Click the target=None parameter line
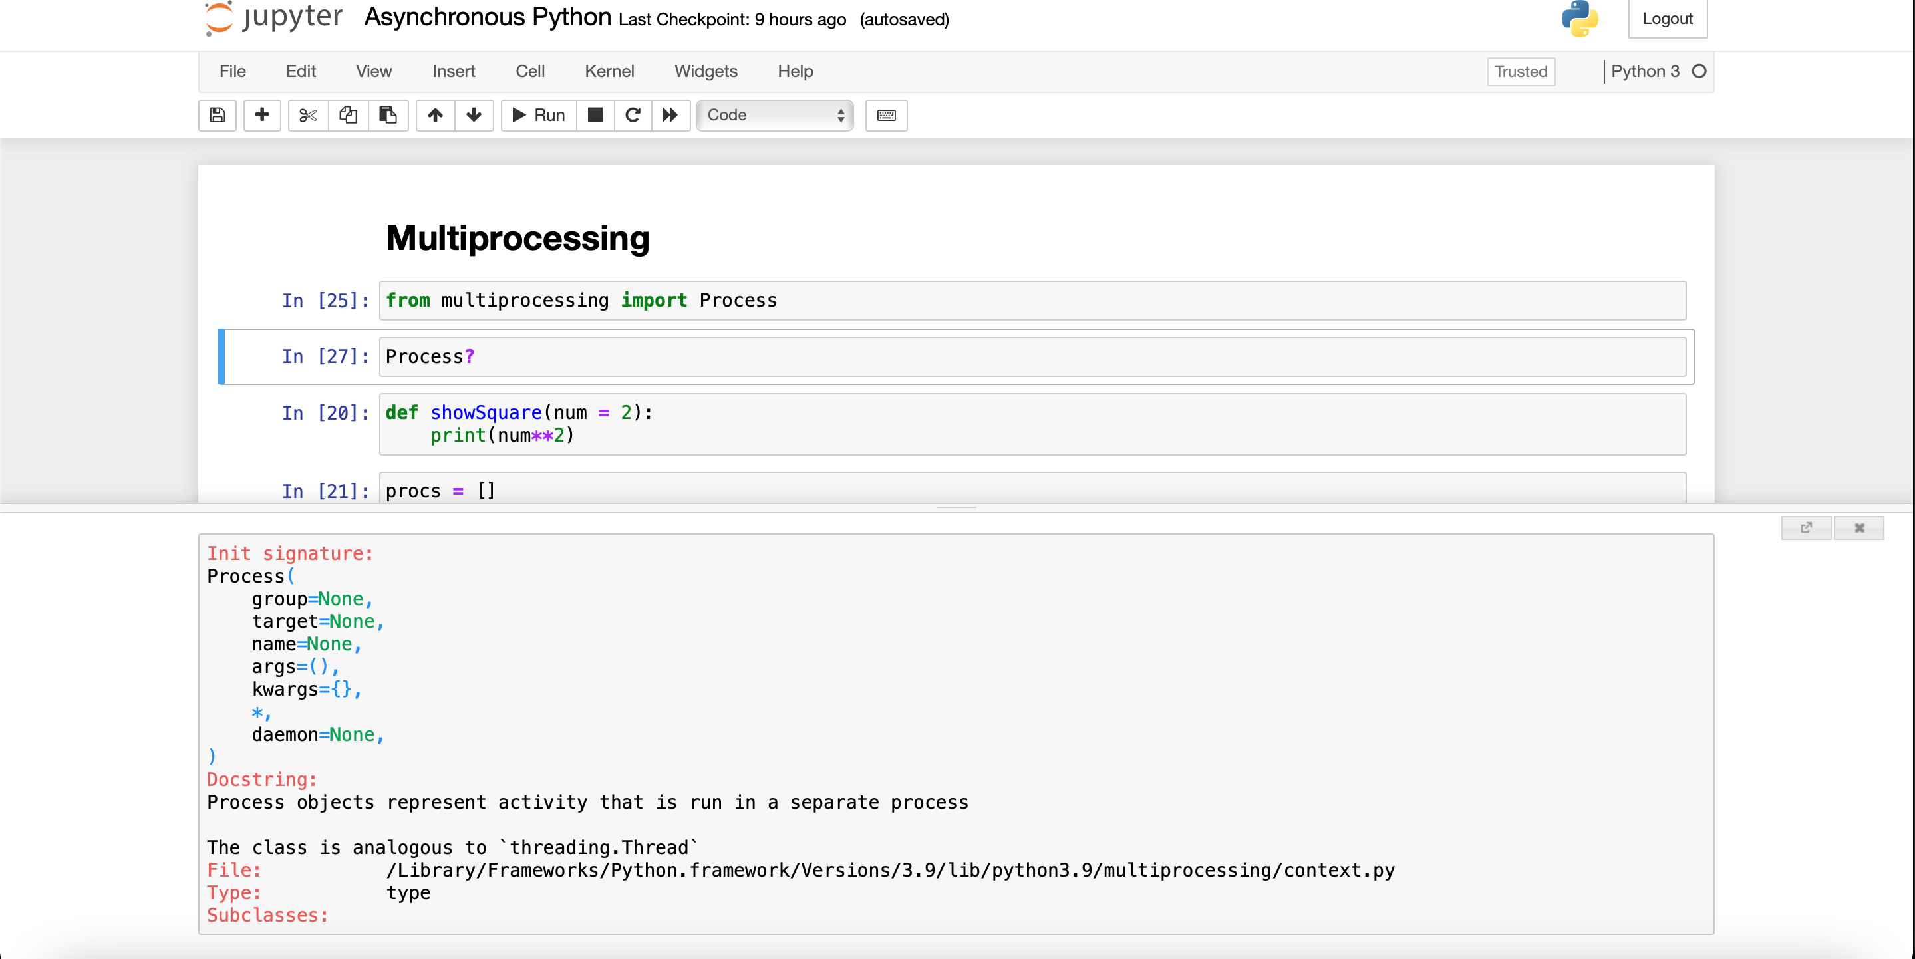 pos(318,622)
